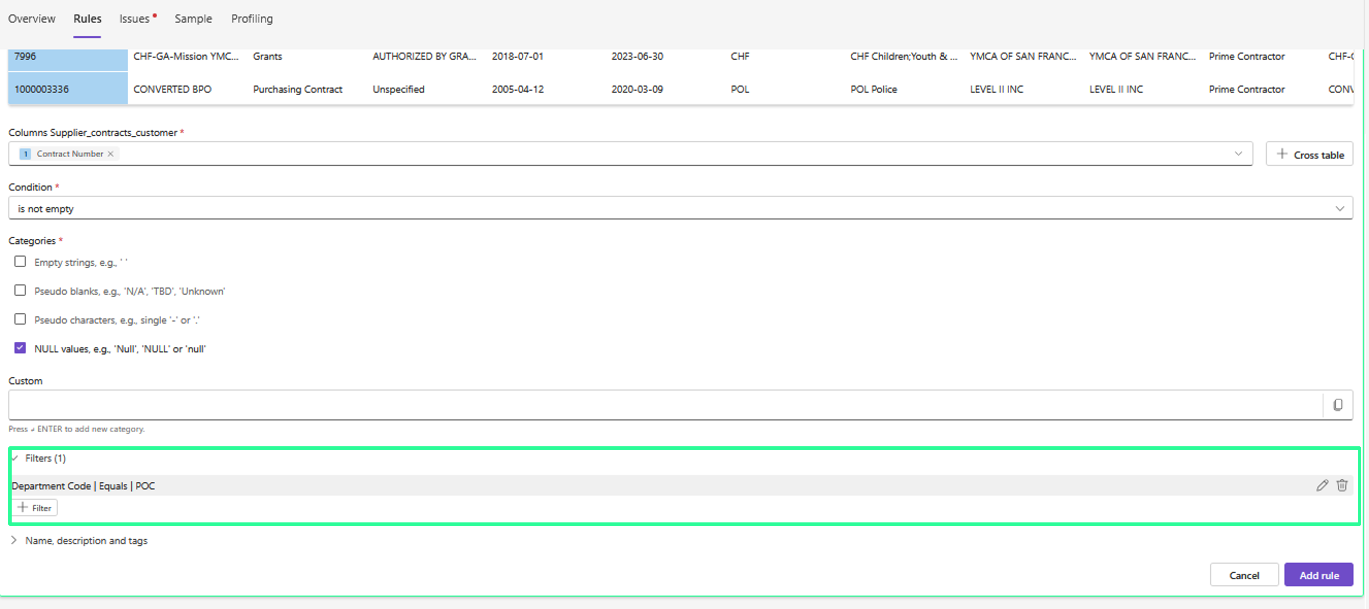Open the Issues tab
1369x609 pixels.
(134, 19)
